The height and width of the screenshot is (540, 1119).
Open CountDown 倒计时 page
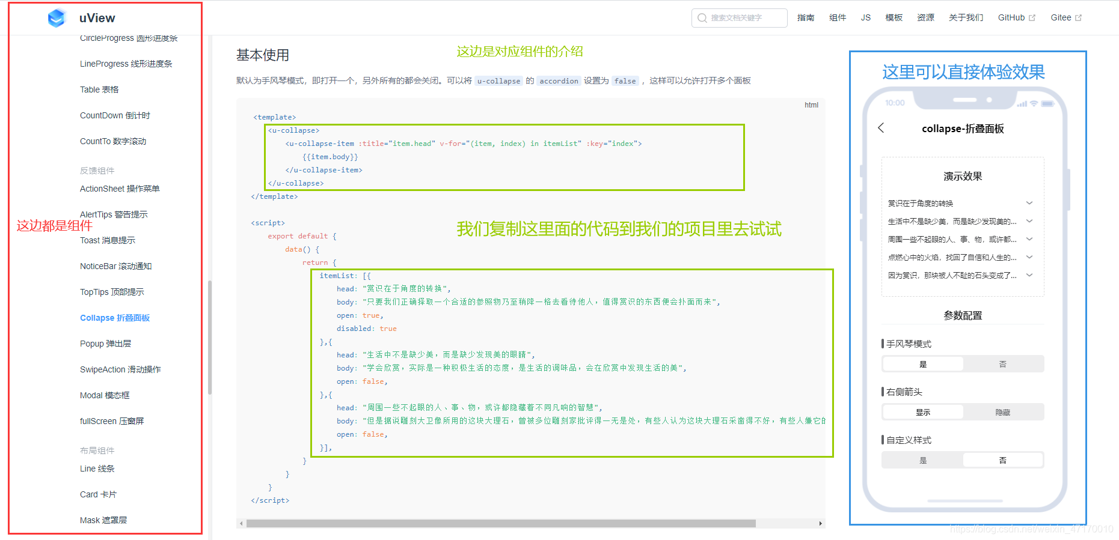(115, 115)
